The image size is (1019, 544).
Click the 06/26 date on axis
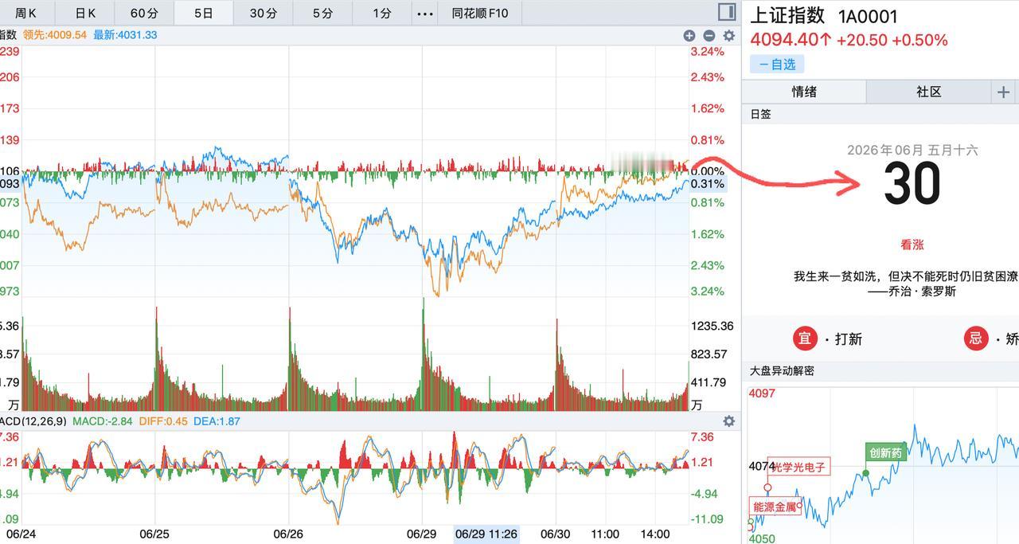(x=287, y=534)
